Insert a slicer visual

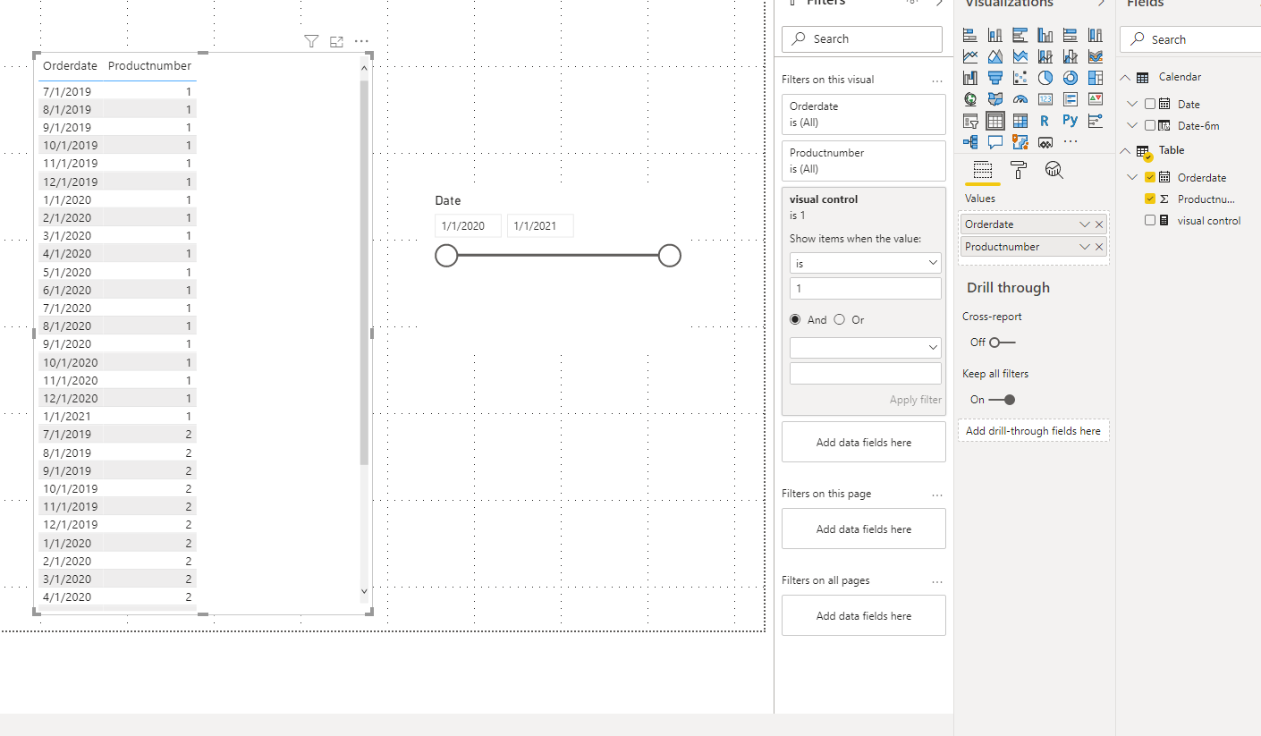tap(970, 121)
